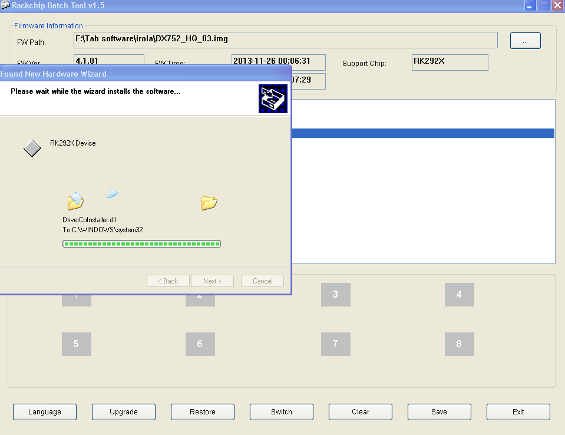Click the hardware wizard installer icon
This screenshot has height=435, width=565.
[273, 98]
